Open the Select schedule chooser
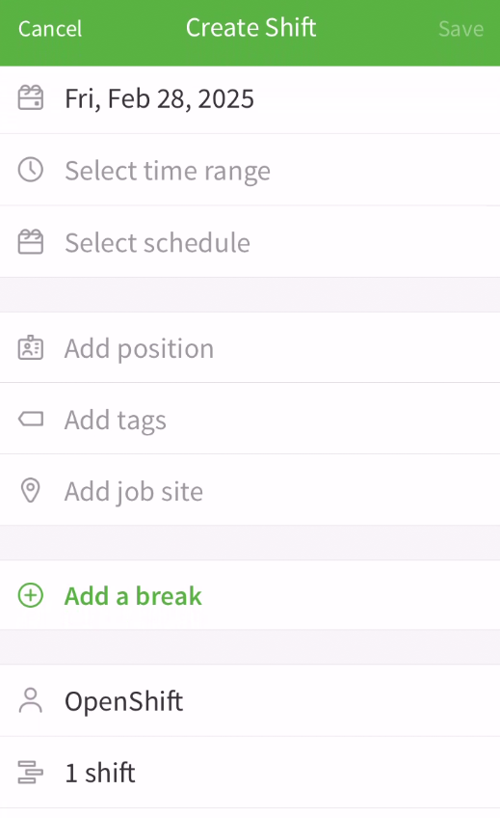 coord(250,242)
